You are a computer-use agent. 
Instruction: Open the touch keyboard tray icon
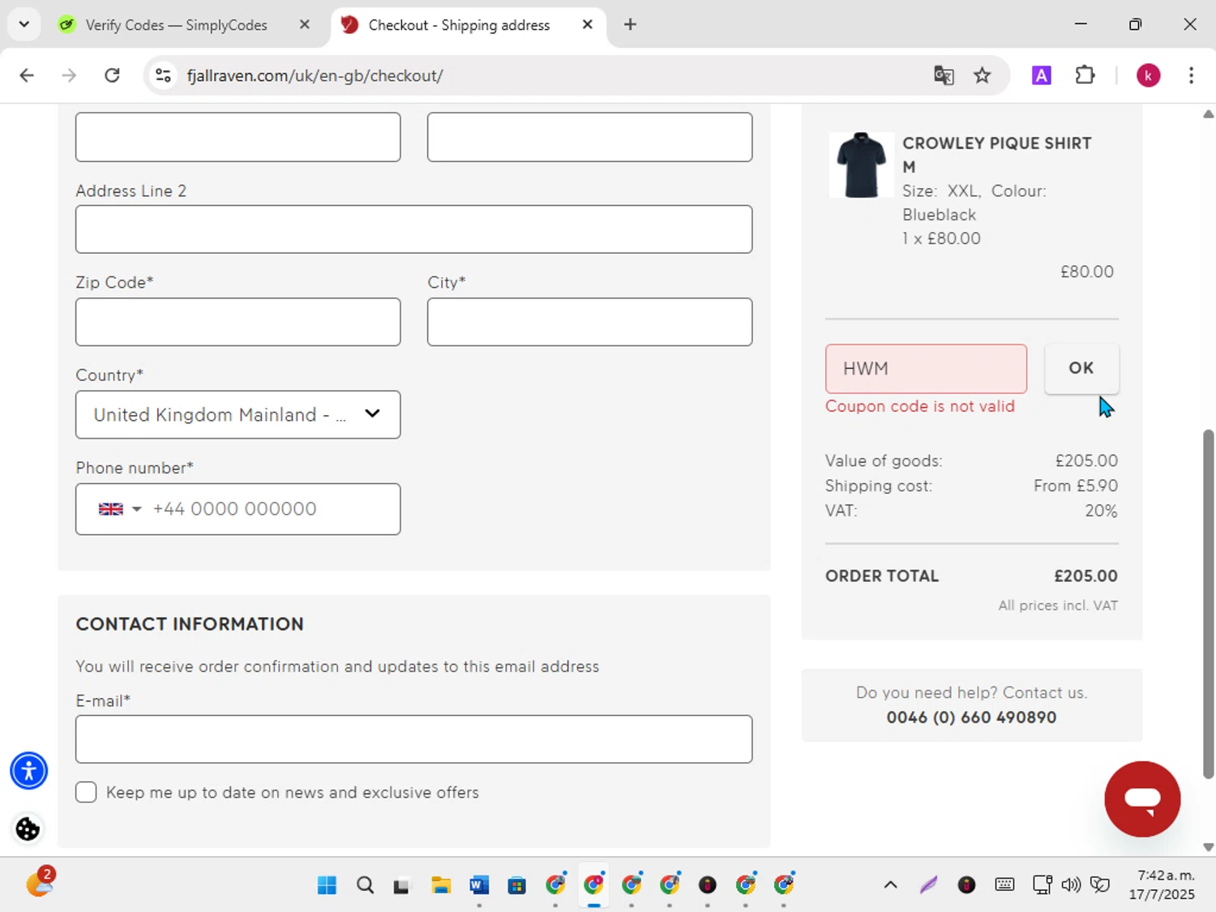point(1004,884)
